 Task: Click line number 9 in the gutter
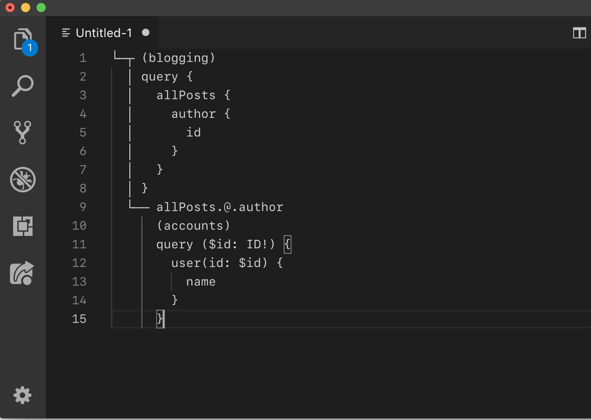[x=83, y=207]
